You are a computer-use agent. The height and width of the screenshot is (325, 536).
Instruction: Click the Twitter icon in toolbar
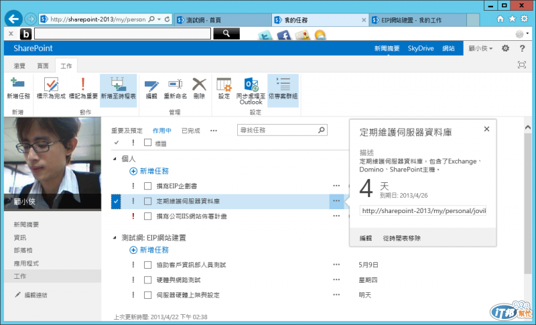[x=265, y=36]
